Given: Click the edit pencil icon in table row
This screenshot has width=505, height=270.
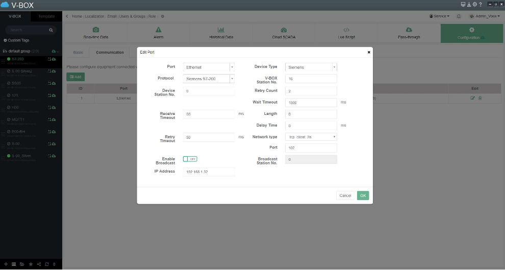Looking at the screenshot, I should tap(472, 98).
